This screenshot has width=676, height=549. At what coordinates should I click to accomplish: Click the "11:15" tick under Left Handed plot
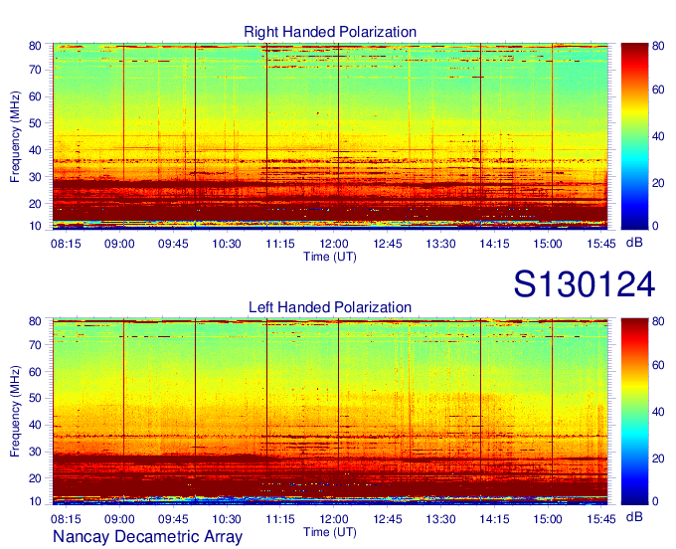click(280, 519)
